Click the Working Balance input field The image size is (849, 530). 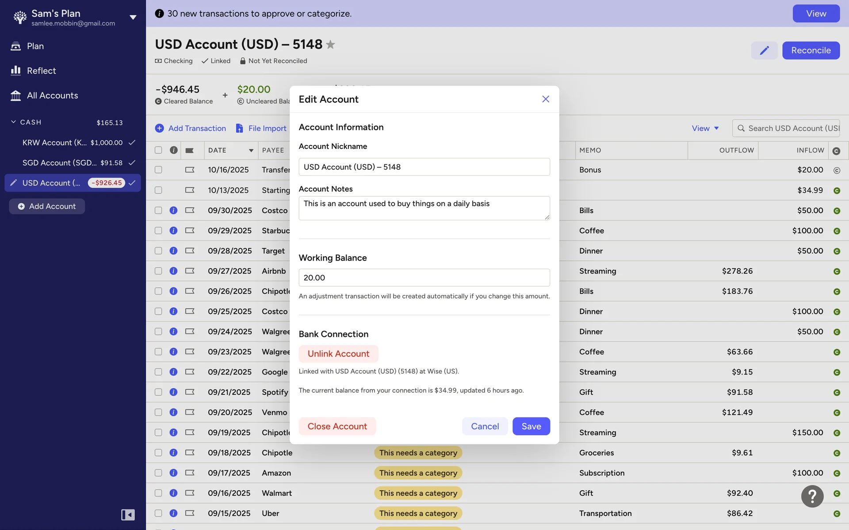click(x=424, y=277)
